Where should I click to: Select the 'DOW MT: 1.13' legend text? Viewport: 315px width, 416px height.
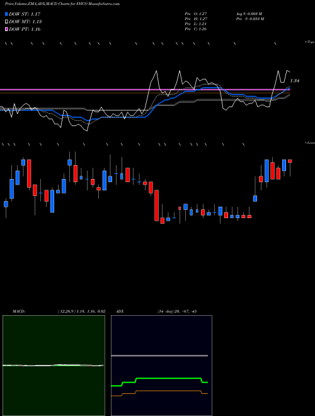[25, 22]
